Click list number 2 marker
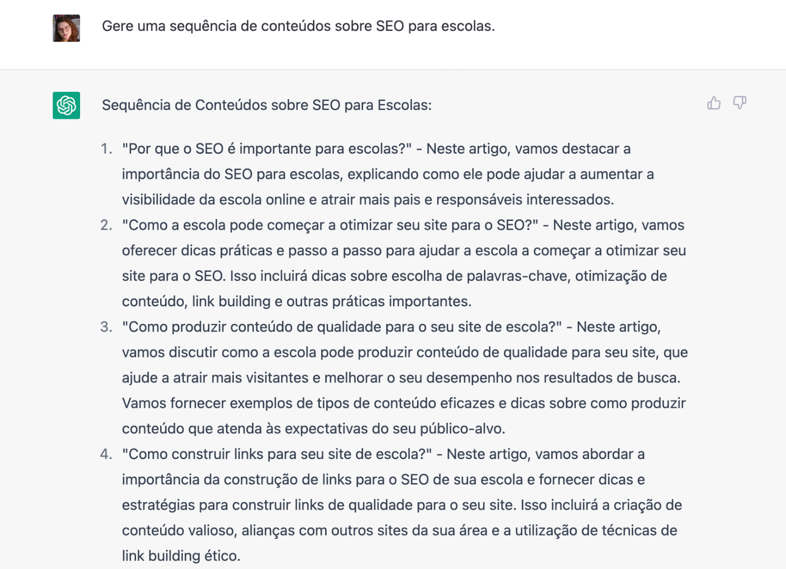 [107, 225]
